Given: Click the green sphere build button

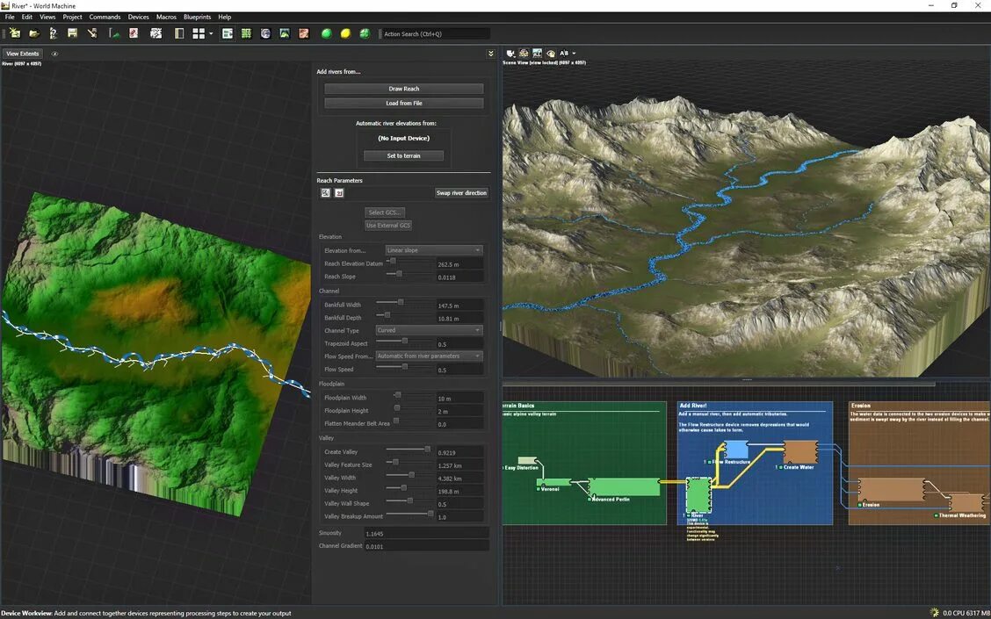Looking at the screenshot, I should tap(326, 33).
